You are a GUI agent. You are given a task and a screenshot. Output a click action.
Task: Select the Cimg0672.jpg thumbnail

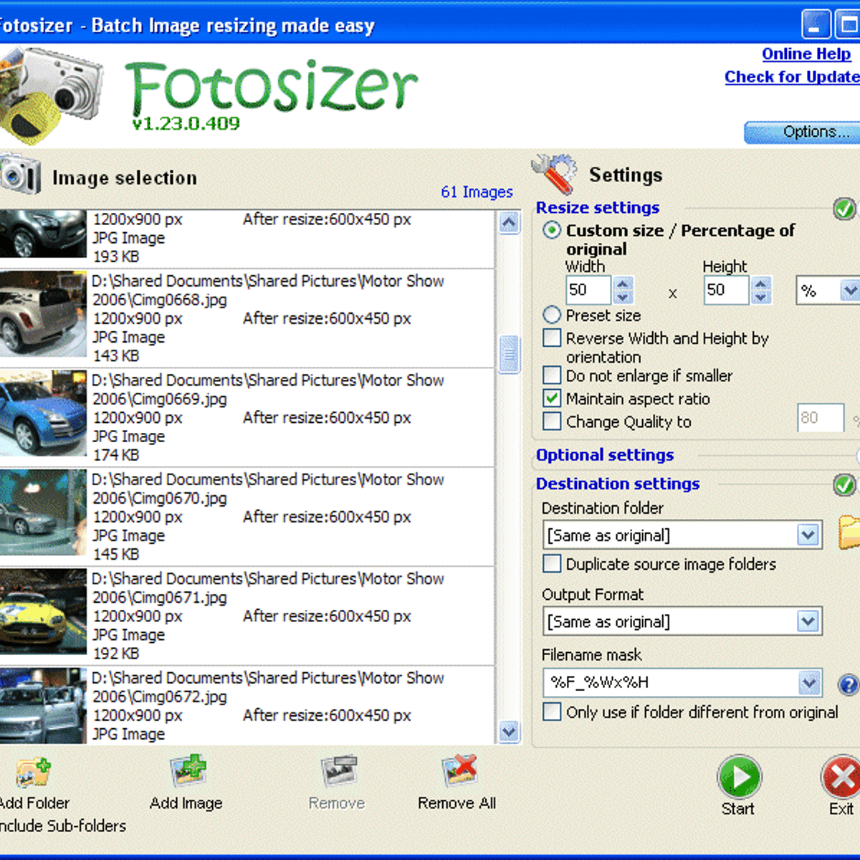pos(43,706)
